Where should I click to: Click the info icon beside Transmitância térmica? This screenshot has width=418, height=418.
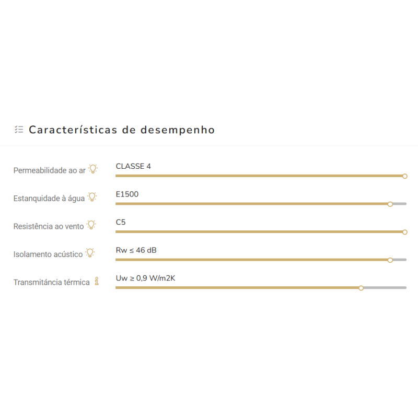[97, 281]
